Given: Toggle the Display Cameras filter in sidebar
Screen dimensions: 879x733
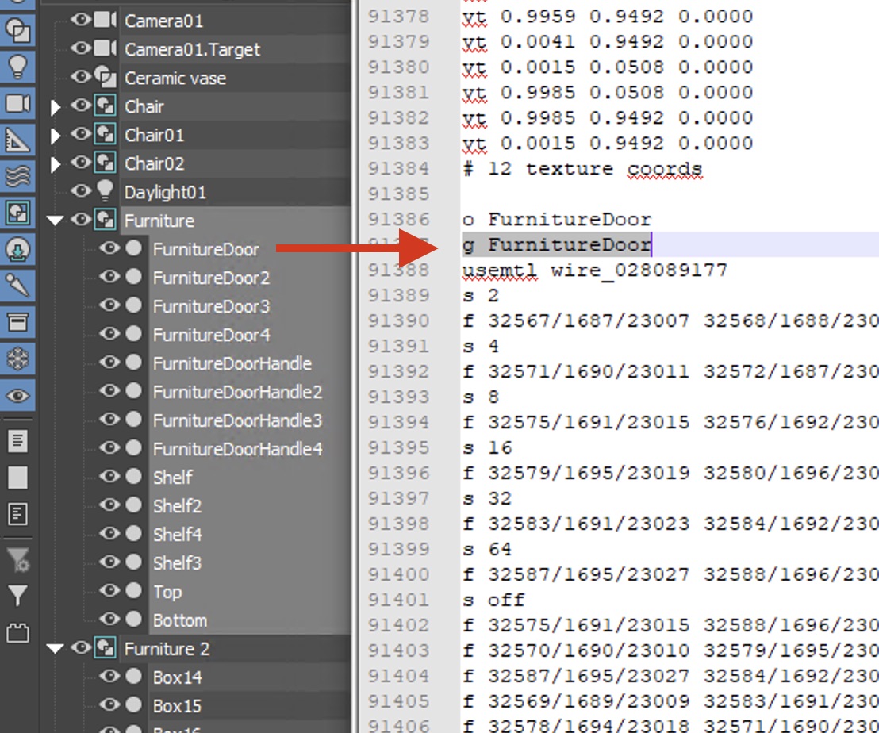Looking at the screenshot, I should (x=17, y=103).
